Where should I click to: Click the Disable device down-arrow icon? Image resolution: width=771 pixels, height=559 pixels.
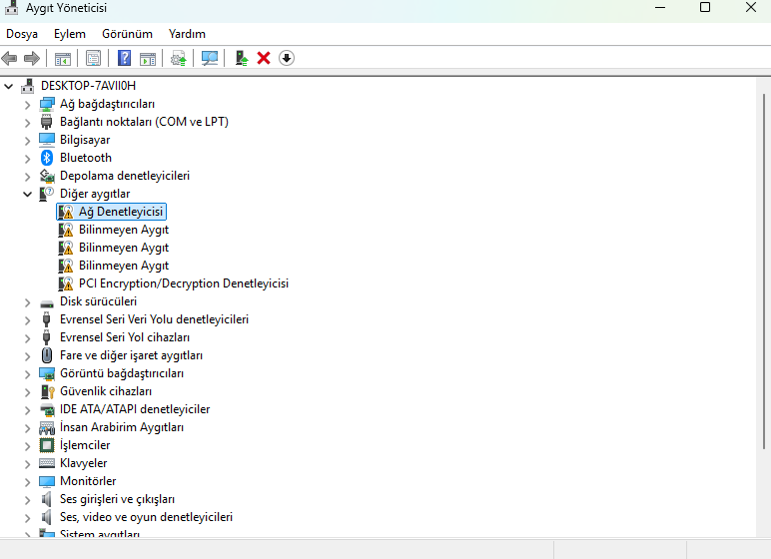[x=287, y=59]
